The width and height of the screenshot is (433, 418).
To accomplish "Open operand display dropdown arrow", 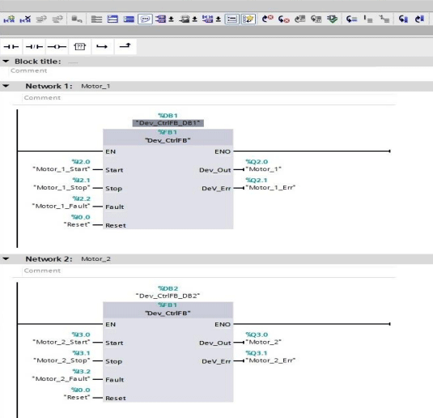I will pos(171,19).
